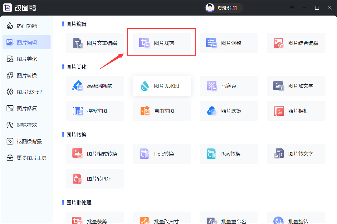Select the 图片文本编辑 text editing tool
This screenshot has width=337, height=224.
click(95, 43)
